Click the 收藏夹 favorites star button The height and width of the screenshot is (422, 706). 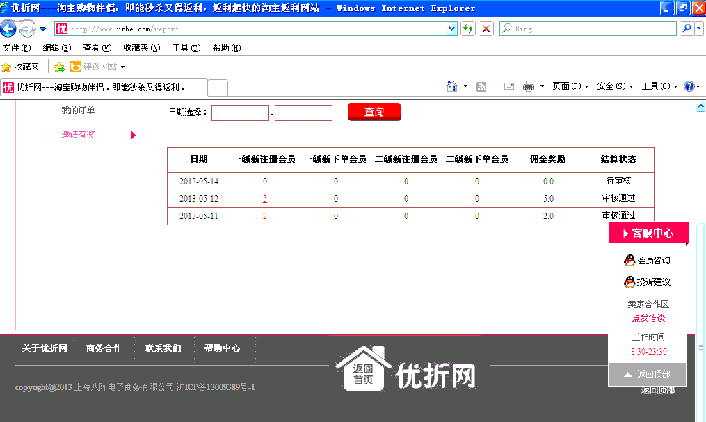[x=20, y=67]
